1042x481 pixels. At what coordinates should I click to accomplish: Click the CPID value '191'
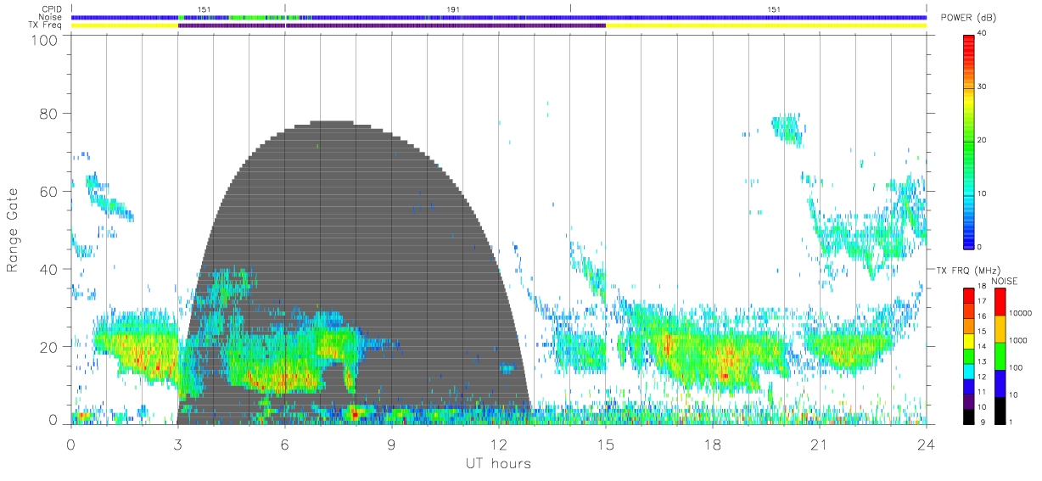(x=454, y=9)
